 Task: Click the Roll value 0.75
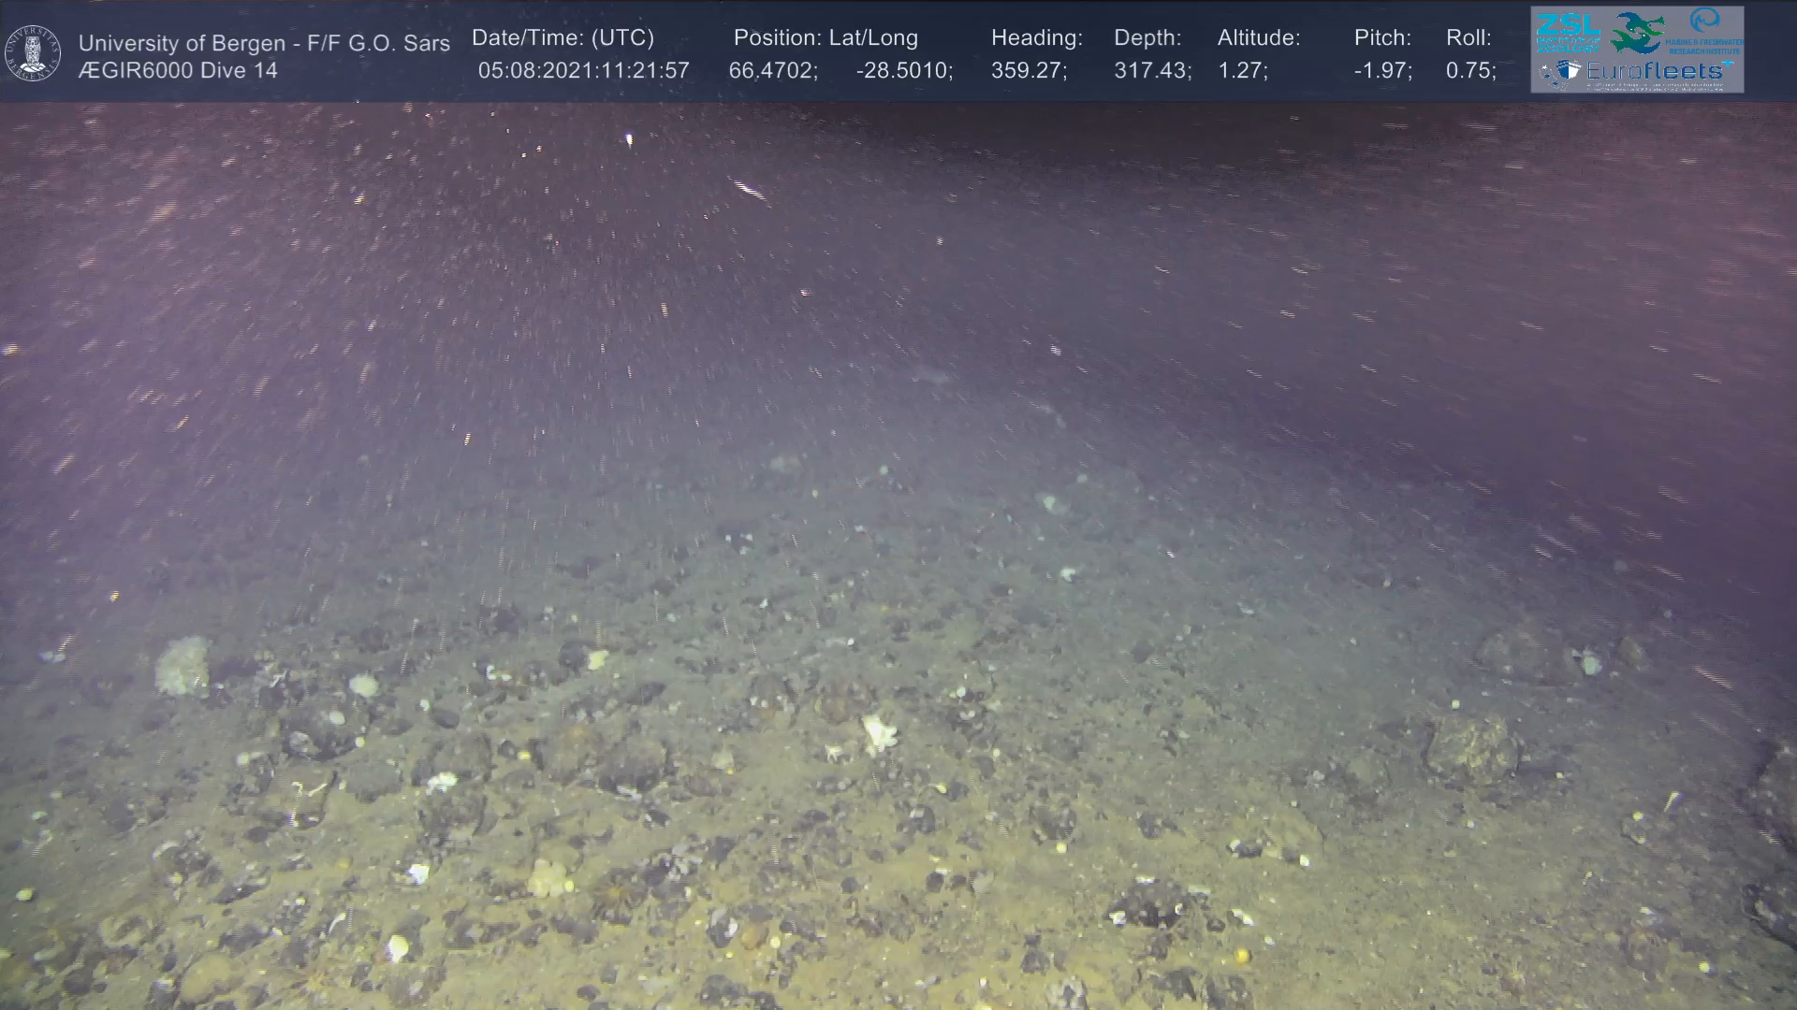pos(1470,71)
